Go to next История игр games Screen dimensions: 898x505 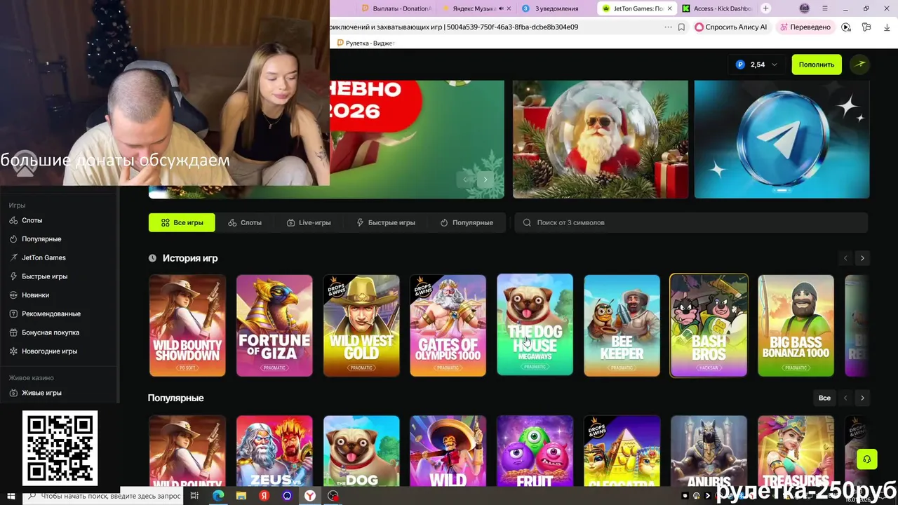click(x=862, y=258)
